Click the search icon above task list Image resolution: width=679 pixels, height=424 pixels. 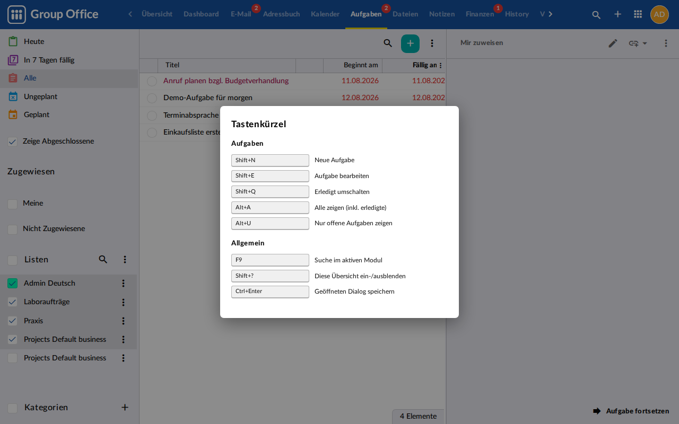(x=388, y=43)
